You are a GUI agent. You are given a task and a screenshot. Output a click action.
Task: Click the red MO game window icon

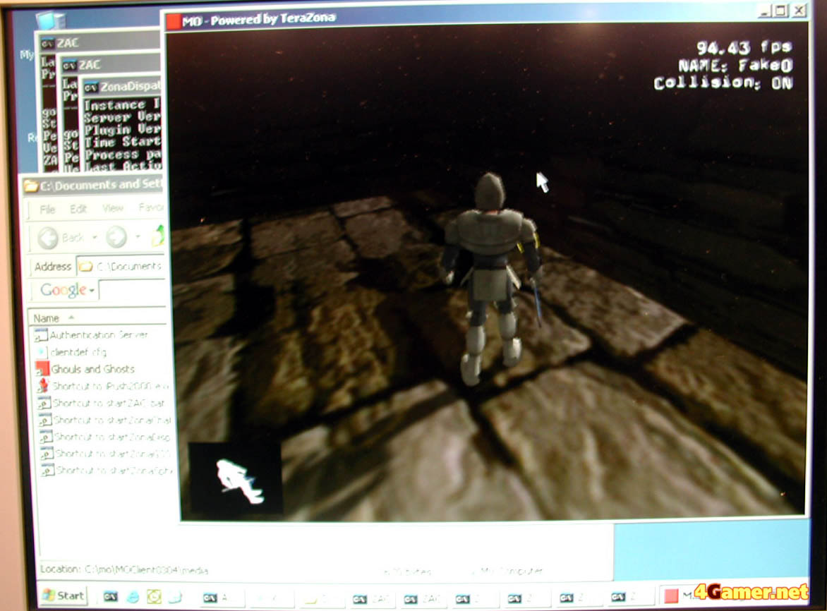174,20
